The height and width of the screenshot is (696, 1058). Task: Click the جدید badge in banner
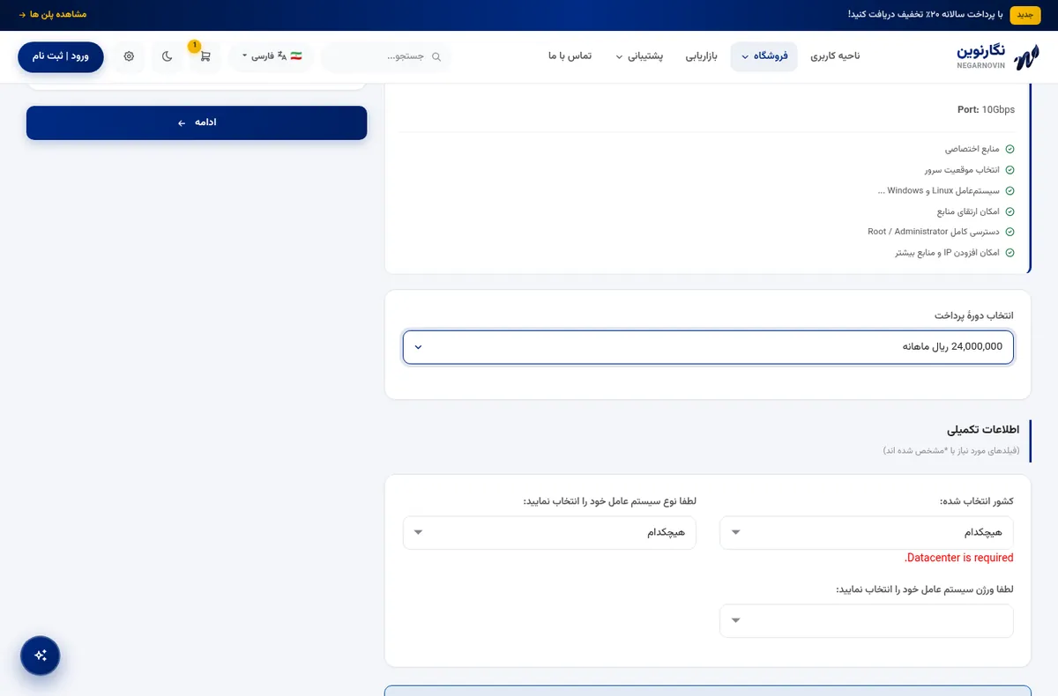pos(1025,15)
